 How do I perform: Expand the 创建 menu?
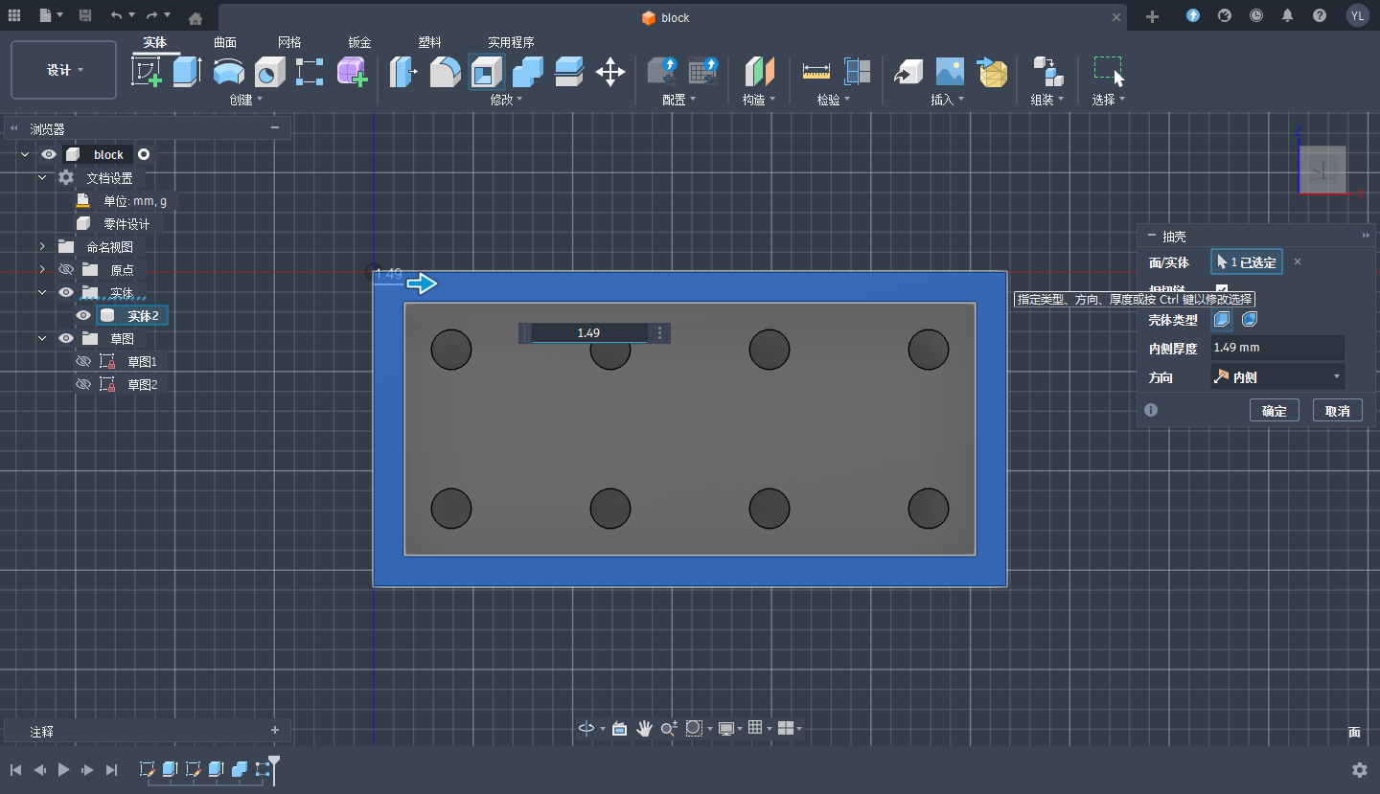(246, 100)
